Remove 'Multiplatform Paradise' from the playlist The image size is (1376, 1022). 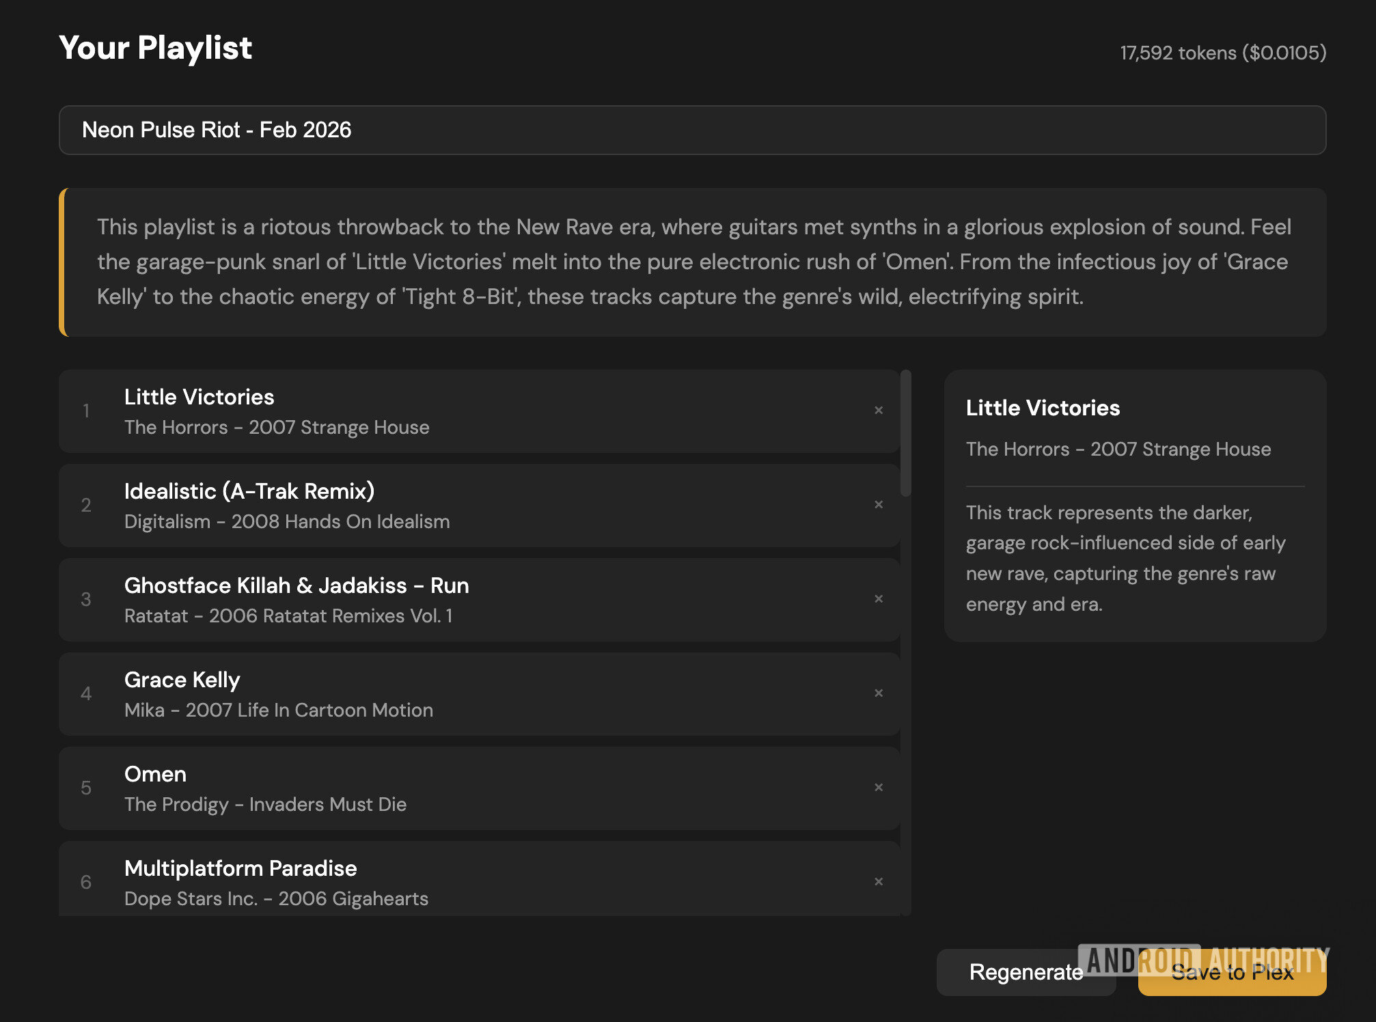pyautogui.click(x=879, y=881)
